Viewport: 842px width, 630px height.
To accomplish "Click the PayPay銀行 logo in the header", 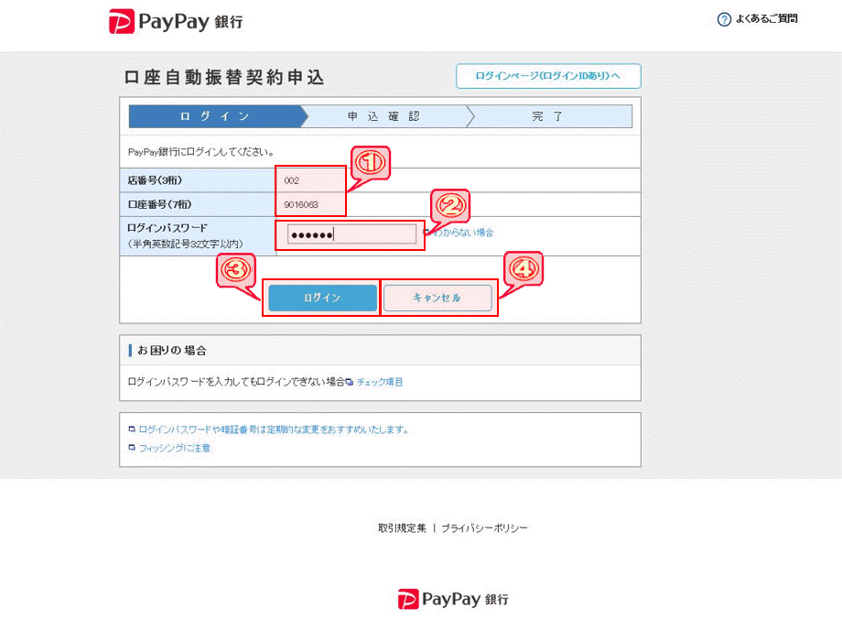I will [x=176, y=22].
